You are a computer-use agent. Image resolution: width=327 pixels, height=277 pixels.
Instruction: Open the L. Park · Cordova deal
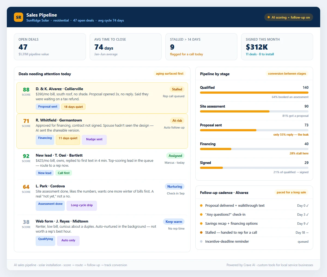coord(102,197)
